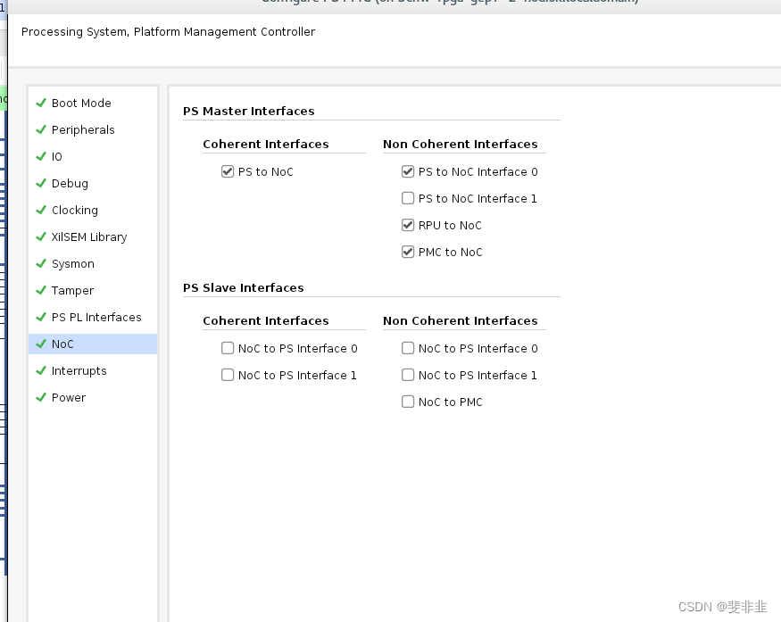The height and width of the screenshot is (622, 781).
Task: Open the Interrupts configuration page
Action: [x=79, y=371]
